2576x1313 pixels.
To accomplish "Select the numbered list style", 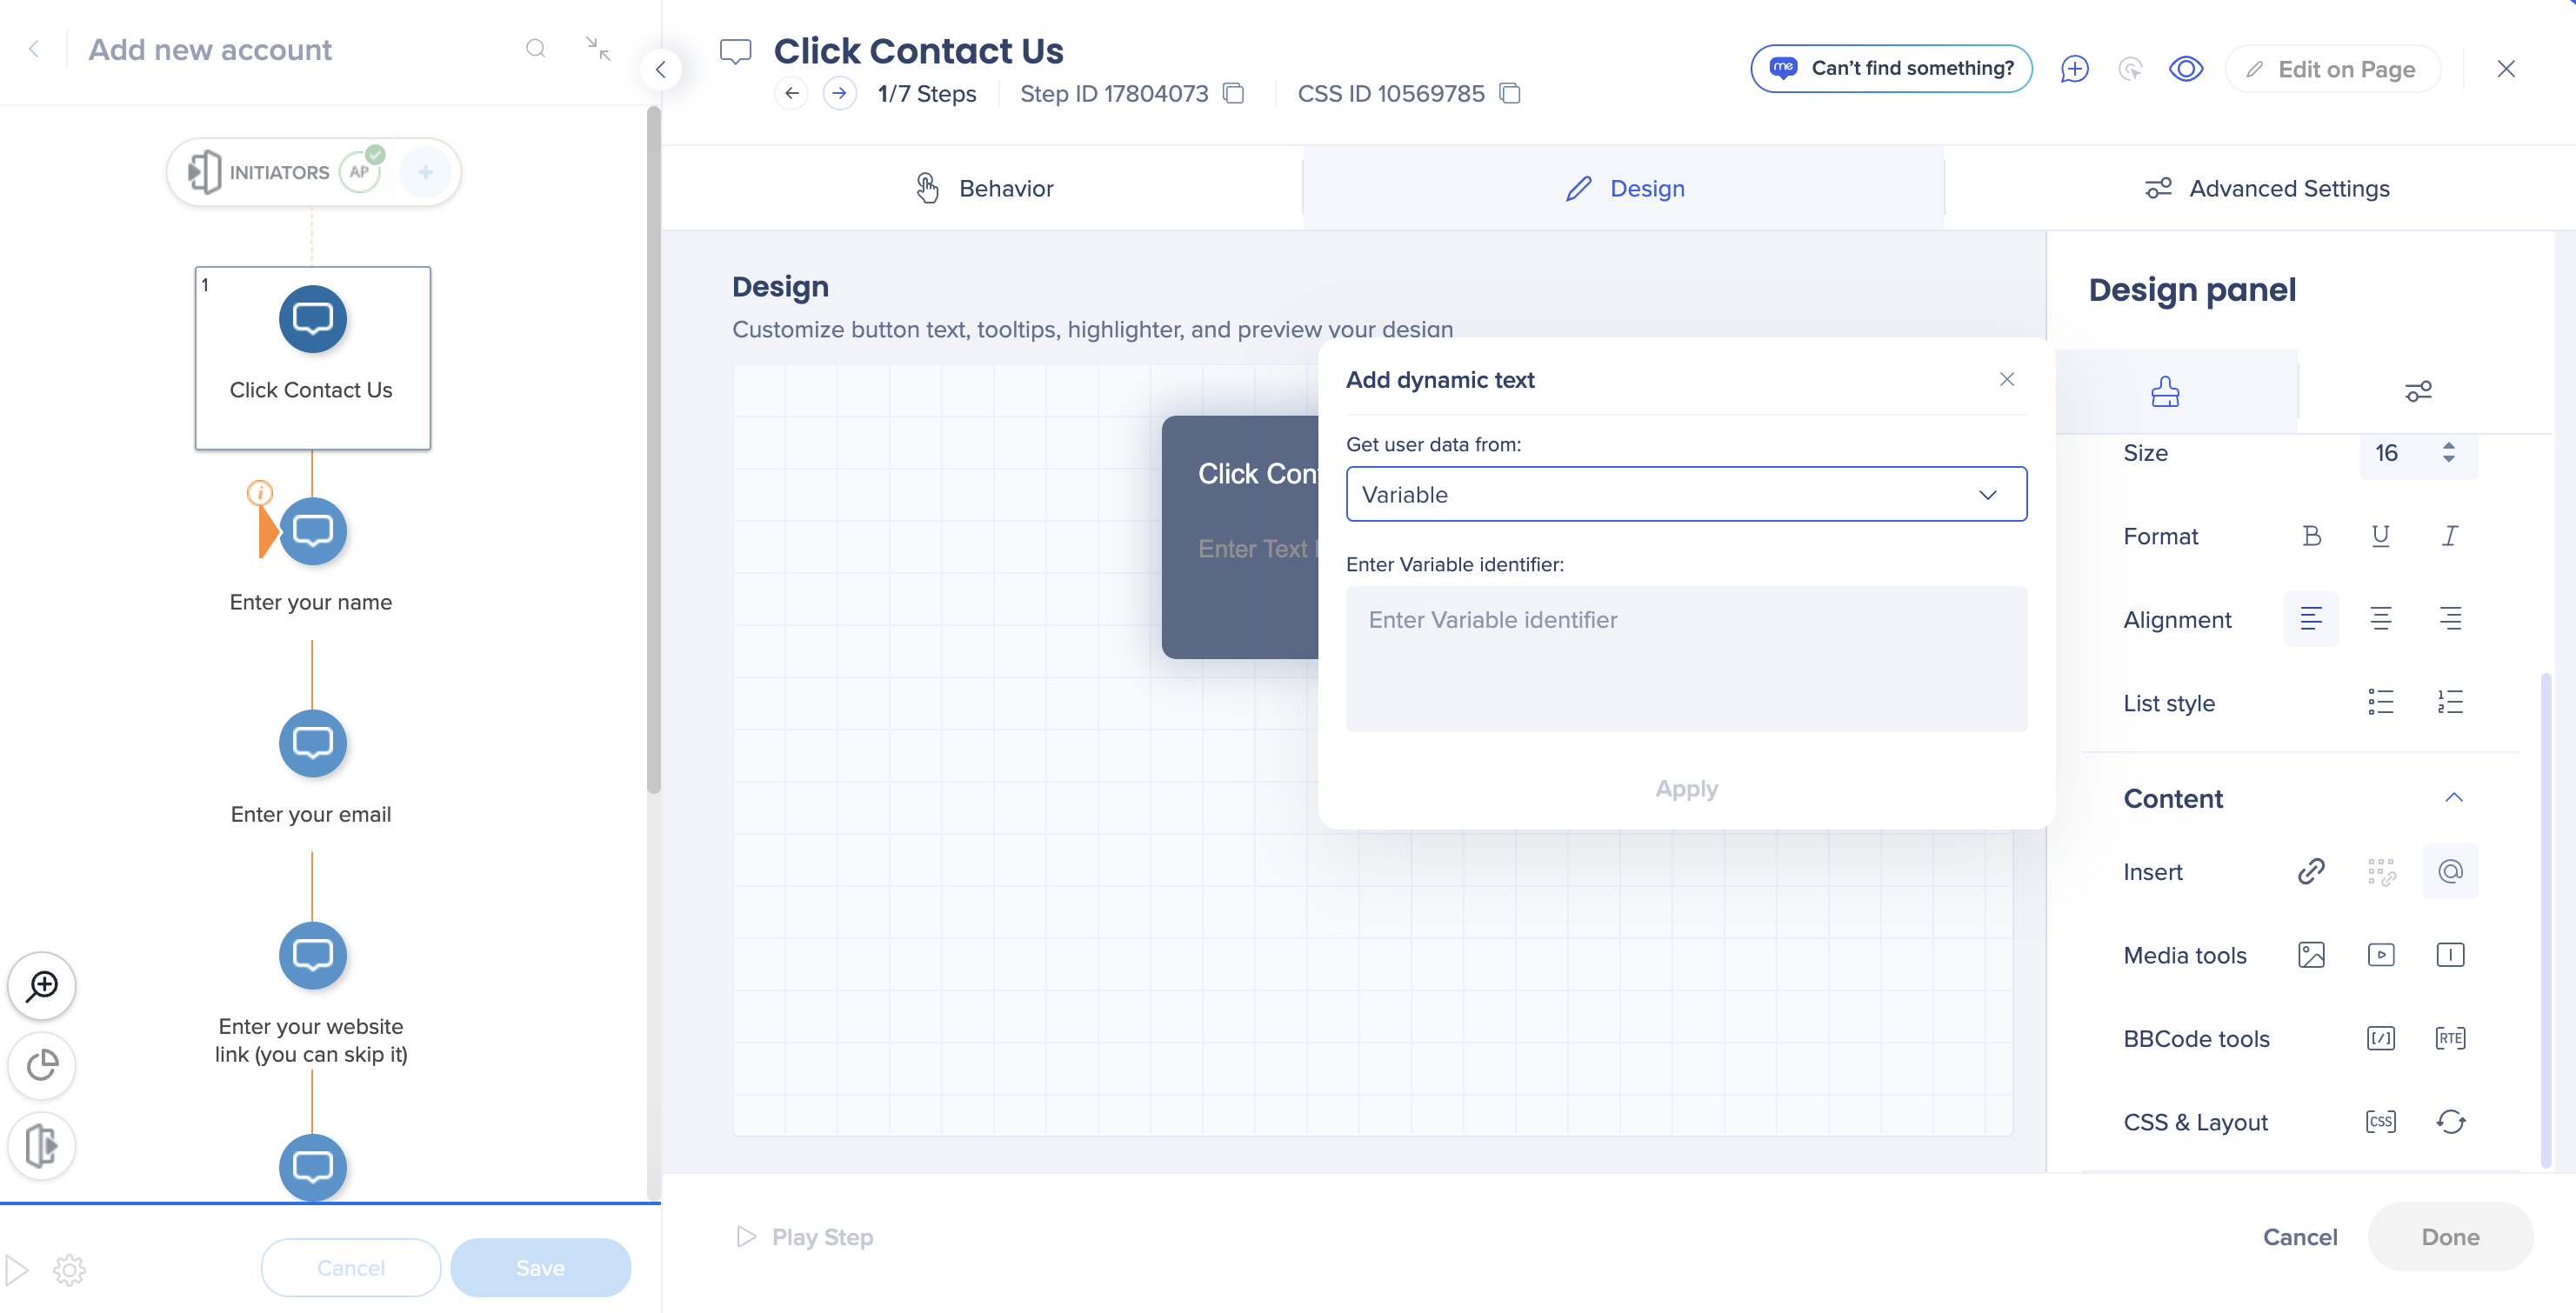I will [x=2450, y=702].
